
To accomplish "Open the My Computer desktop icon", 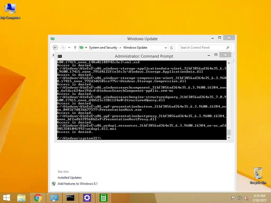I will tap(10, 11).
